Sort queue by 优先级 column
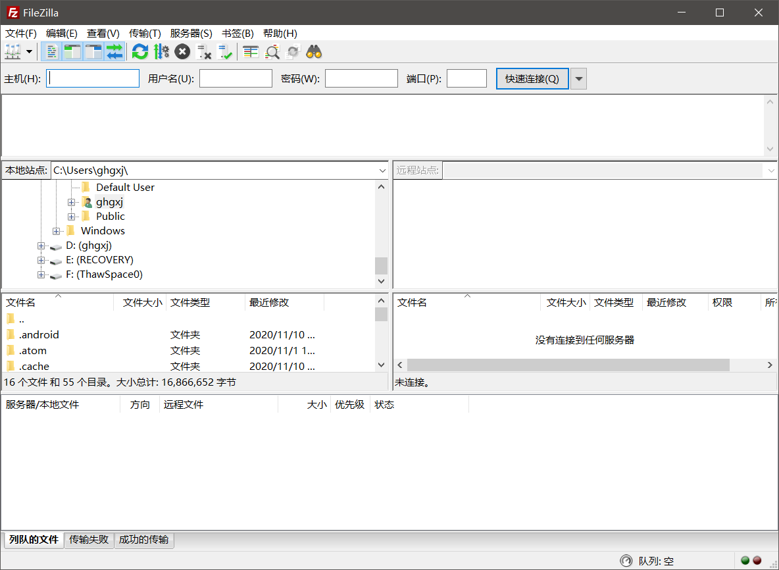Screen dimensions: 779x570 [350, 405]
